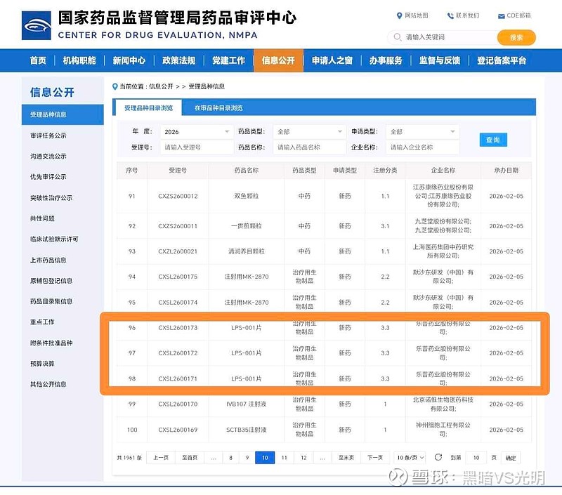The height and width of the screenshot is (495, 562).
Task: Click the 药品名称 input field
Action: coord(309,147)
